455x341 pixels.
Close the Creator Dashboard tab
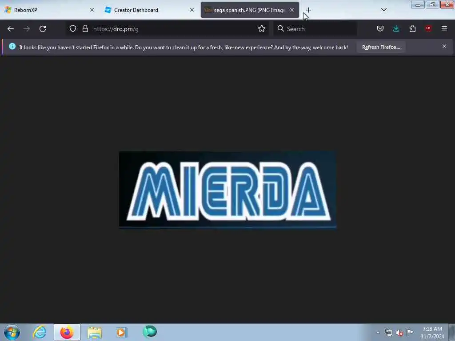tap(192, 10)
